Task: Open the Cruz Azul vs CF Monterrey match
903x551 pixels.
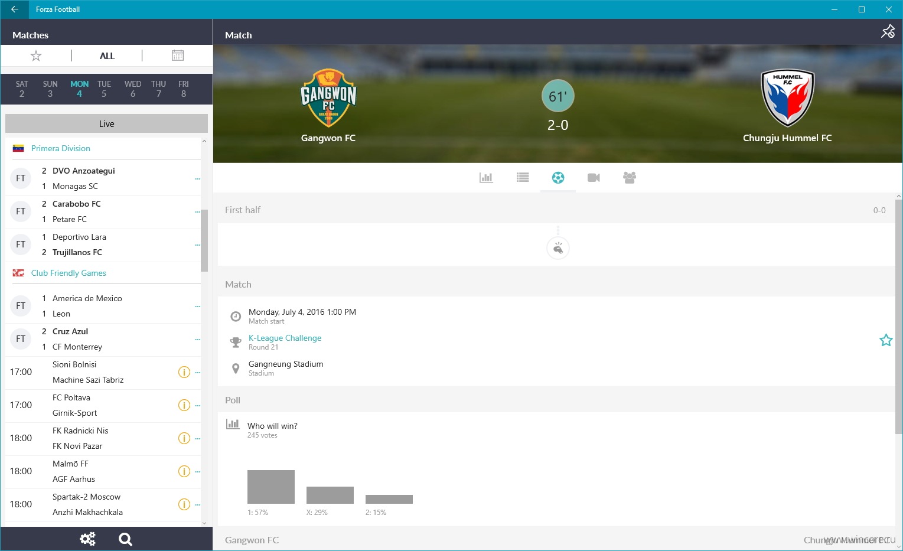Action: click(103, 339)
